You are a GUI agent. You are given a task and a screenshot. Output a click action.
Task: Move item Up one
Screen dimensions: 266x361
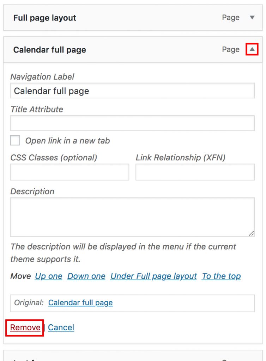click(x=49, y=276)
